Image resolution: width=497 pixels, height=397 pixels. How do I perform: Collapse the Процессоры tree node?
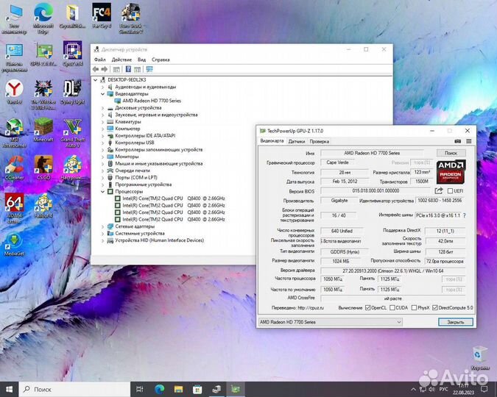coord(102,192)
